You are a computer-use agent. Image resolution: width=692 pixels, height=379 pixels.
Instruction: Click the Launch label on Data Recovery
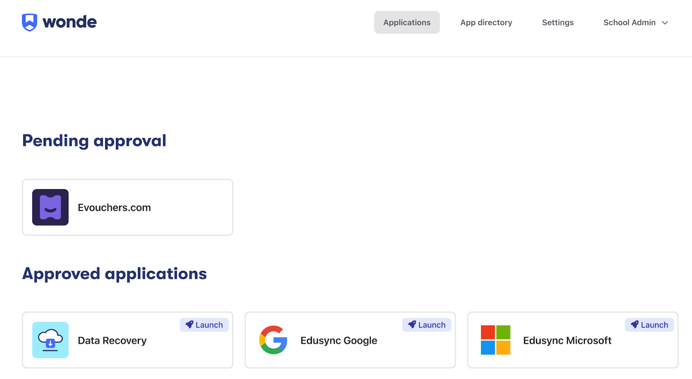tap(209, 325)
